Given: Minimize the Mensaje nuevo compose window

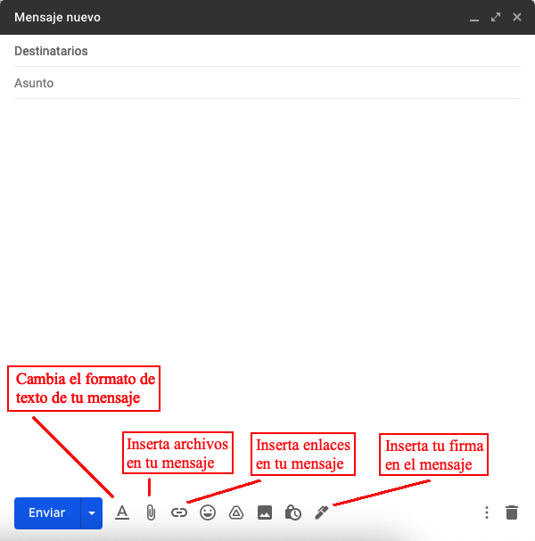Looking at the screenshot, I should tap(475, 18).
